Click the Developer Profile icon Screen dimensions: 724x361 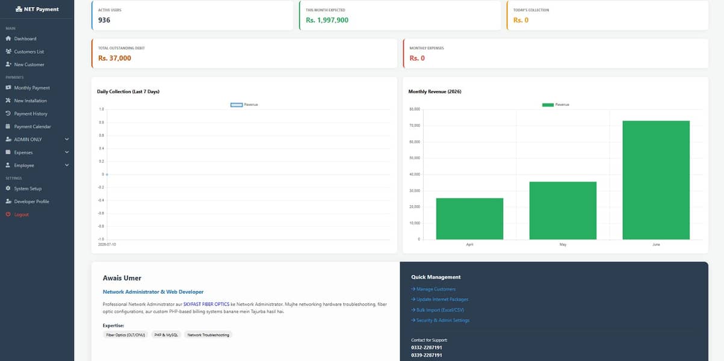8,202
